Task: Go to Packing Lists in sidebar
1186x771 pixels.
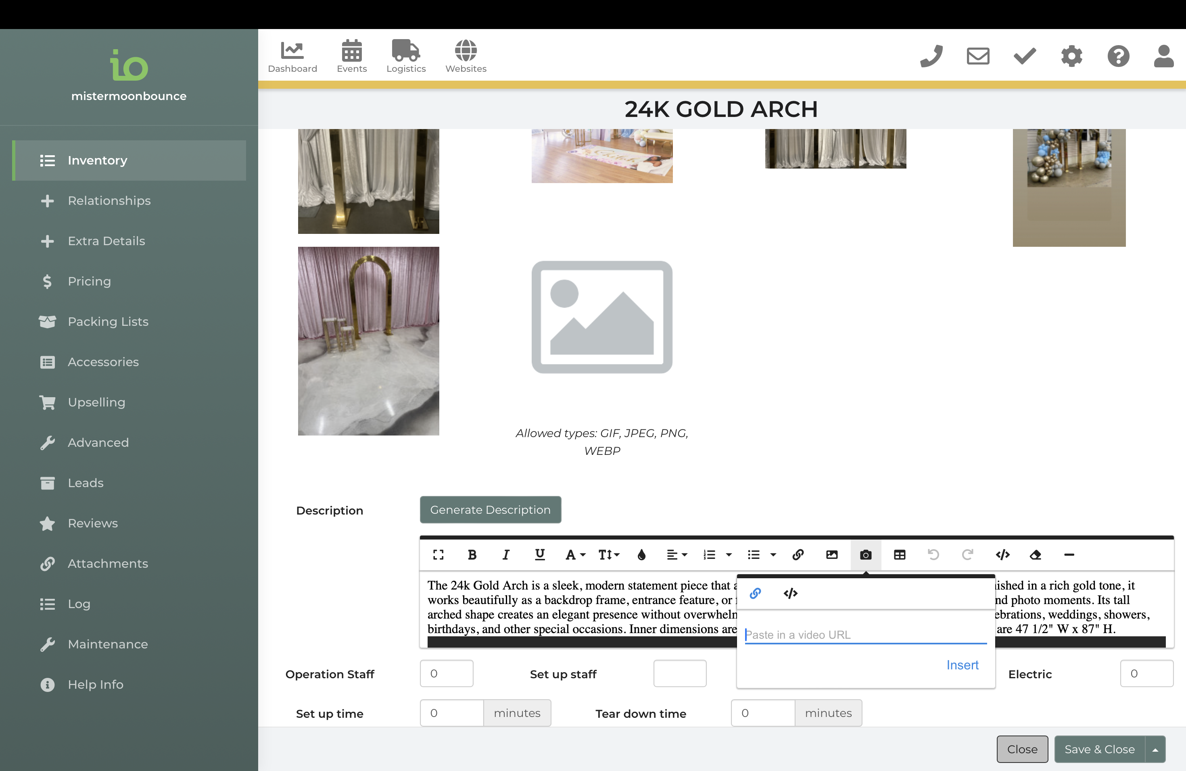Action: click(108, 321)
